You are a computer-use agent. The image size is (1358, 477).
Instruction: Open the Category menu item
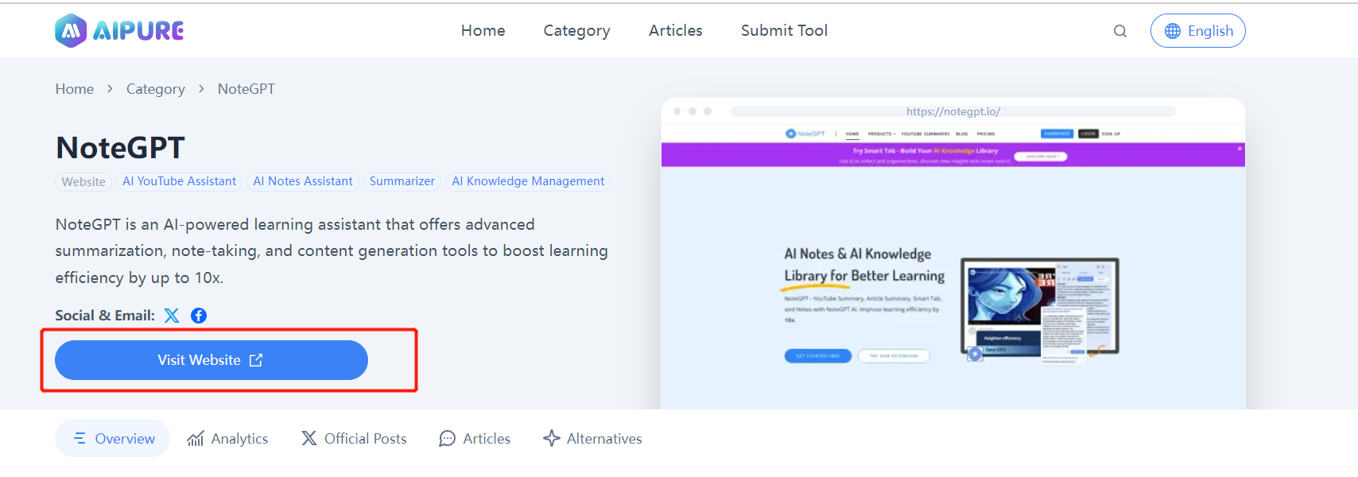pyautogui.click(x=576, y=30)
